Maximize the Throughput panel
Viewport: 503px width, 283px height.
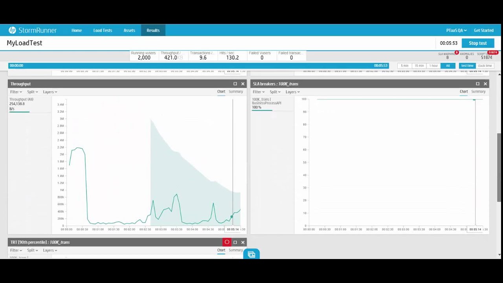[x=235, y=84]
